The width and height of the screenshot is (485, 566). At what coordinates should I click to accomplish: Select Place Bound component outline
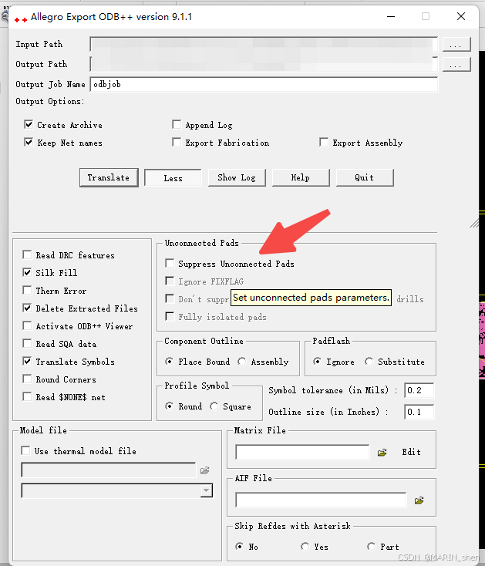[169, 362]
